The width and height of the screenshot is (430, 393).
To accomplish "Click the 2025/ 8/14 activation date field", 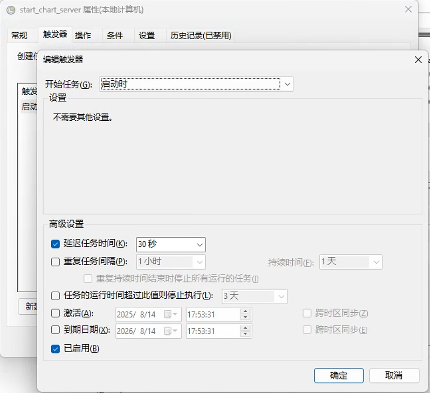I will [148, 314].
